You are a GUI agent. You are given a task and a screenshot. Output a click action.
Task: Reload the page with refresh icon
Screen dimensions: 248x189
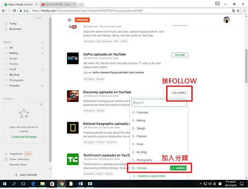pos(14,11)
